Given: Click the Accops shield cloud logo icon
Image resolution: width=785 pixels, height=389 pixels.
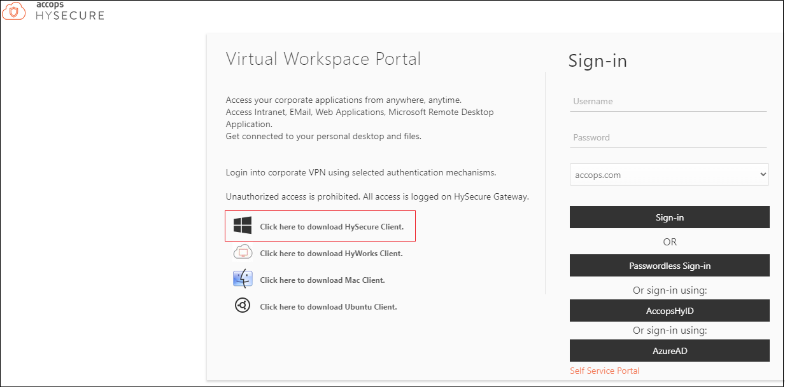Looking at the screenshot, I should tap(13, 11).
